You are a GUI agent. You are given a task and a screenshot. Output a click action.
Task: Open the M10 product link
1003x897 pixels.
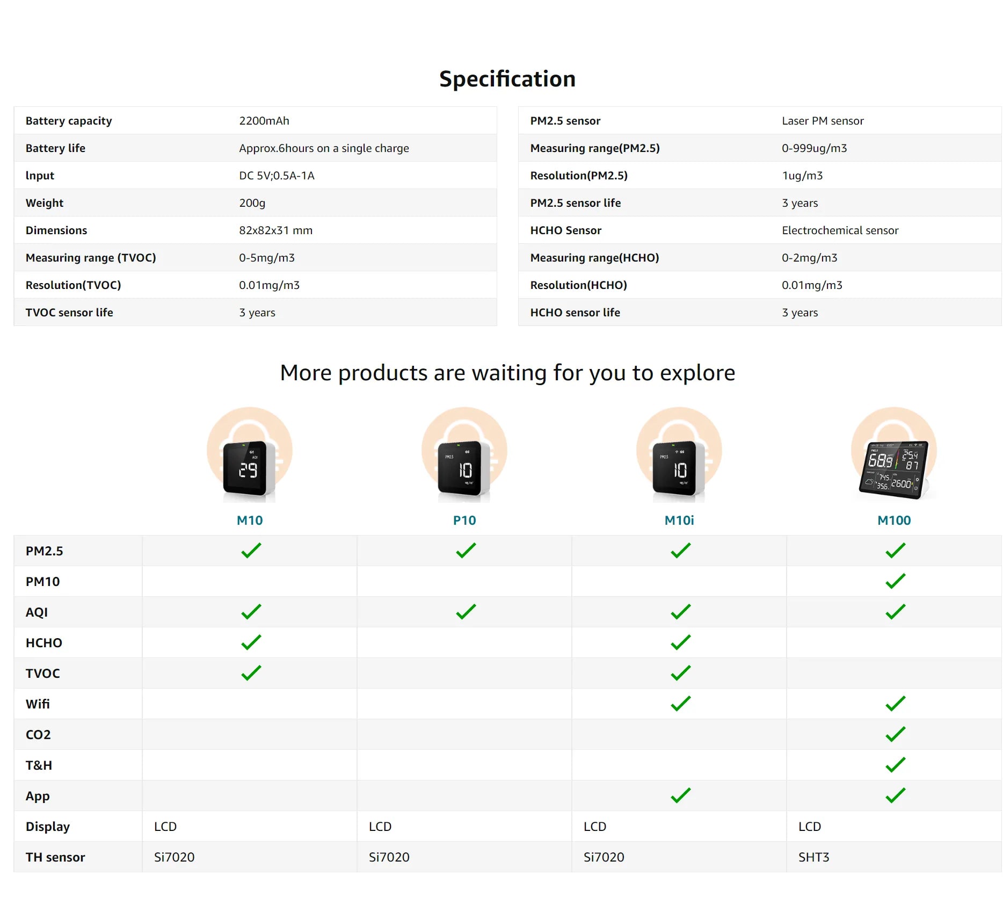pyautogui.click(x=250, y=520)
